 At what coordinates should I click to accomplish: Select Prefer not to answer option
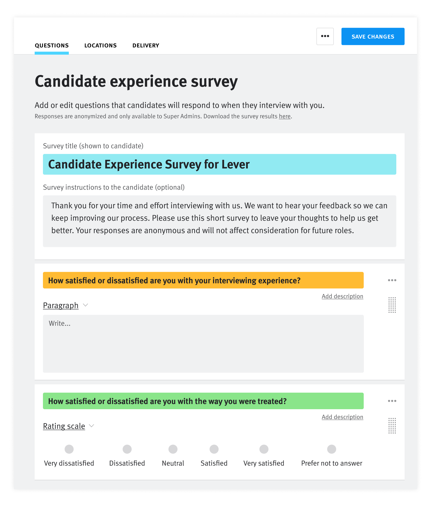(x=331, y=449)
